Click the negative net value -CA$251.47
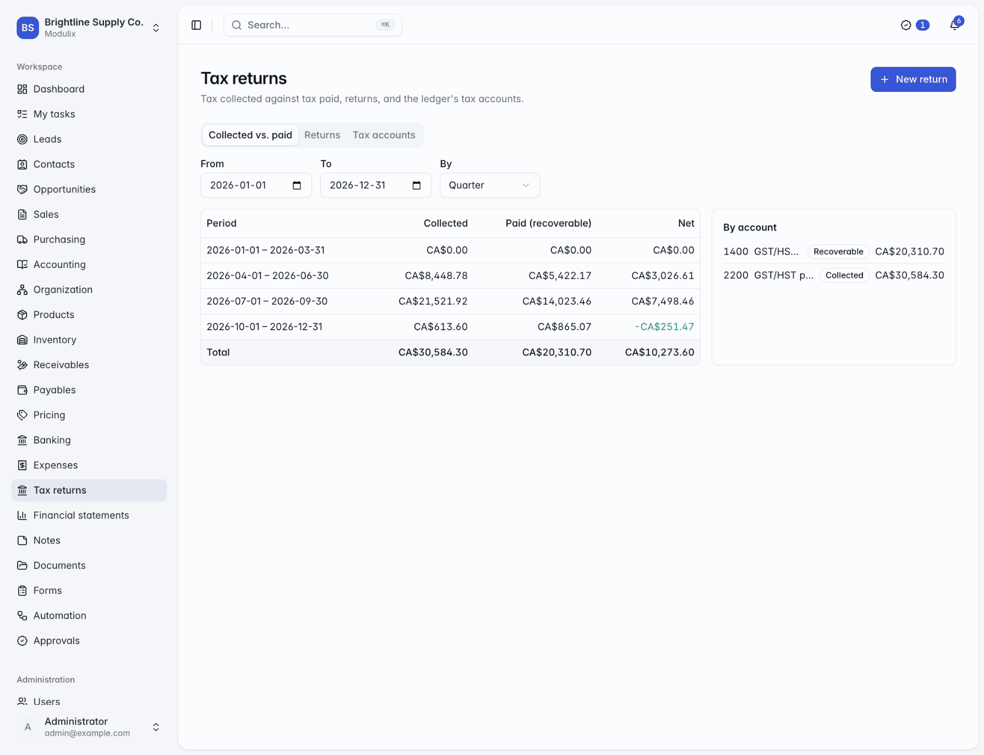 pyautogui.click(x=664, y=327)
